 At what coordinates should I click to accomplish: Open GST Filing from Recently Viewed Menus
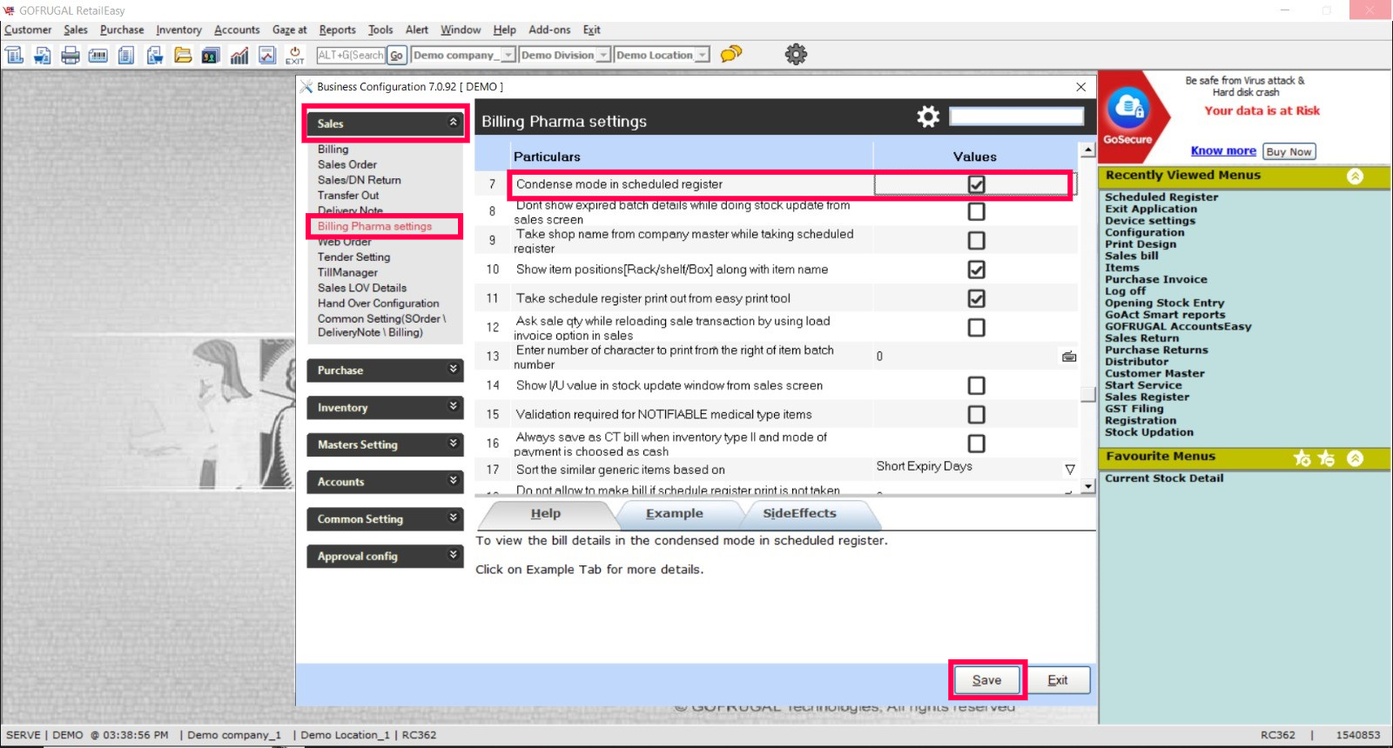point(1134,409)
